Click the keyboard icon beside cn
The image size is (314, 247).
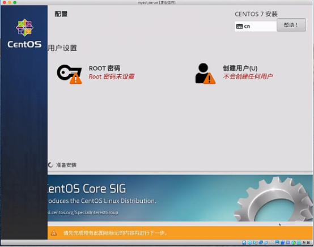click(x=239, y=26)
